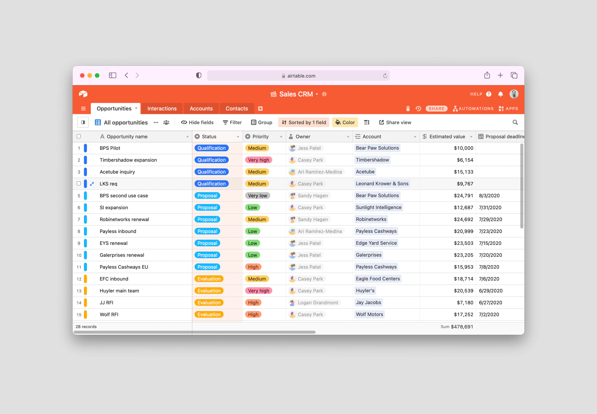
Task: Click the Estimated value currency icon
Action: [425, 137]
